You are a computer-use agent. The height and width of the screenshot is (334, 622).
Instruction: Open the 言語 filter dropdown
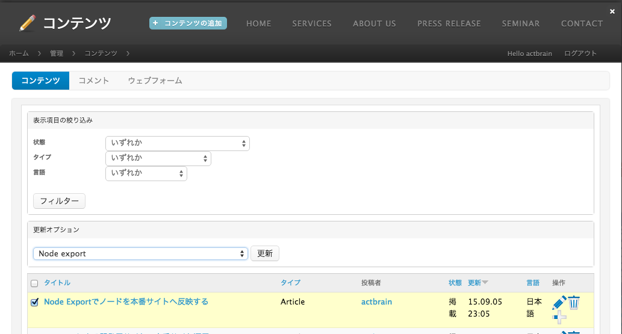146,173
